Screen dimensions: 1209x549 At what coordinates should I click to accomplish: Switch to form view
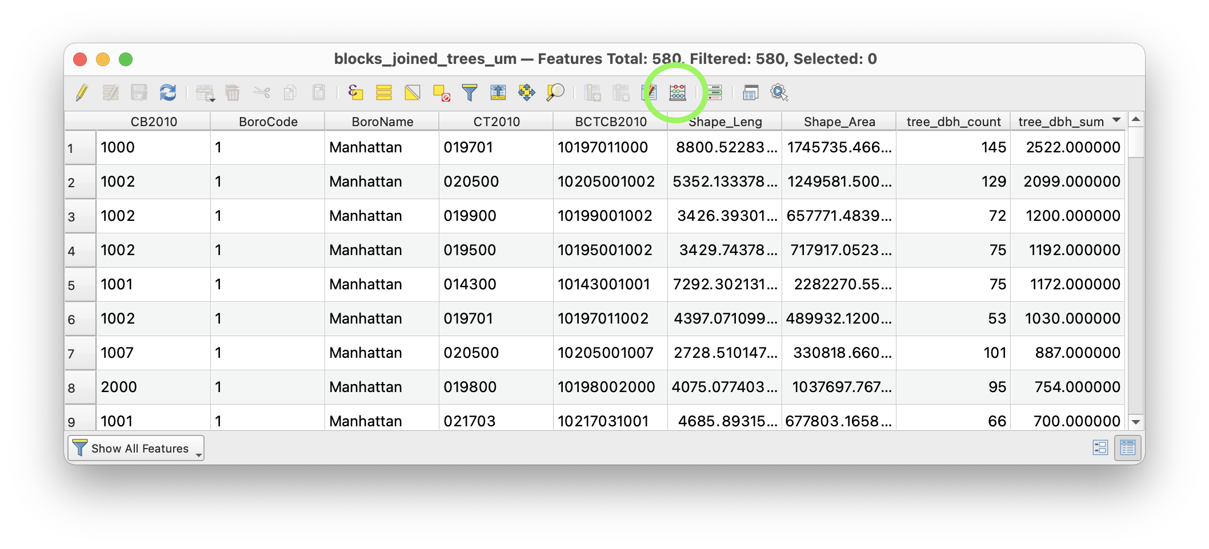[x=1100, y=447]
